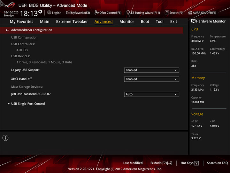The width and height of the screenshot is (230, 173).
Task: Click Advanced\USB Configuration breadcrumb text
Action: point(32,30)
